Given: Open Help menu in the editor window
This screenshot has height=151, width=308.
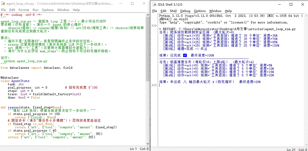Looking at the screenshot, I should pos(76,10).
